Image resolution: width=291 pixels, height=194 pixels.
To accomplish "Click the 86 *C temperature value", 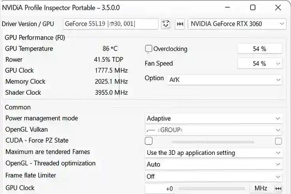I will [x=110, y=49].
